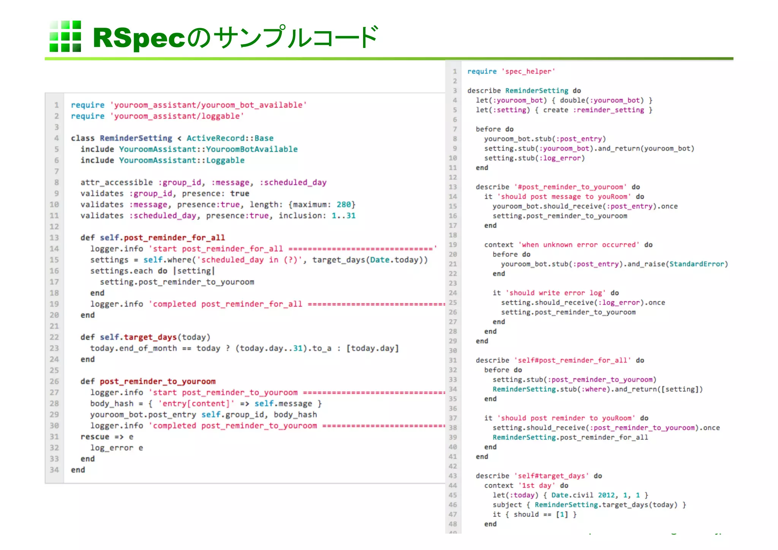The height and width of the screenshot is (550, 778).
Task: Select the line "require 'yourom_assistant/loggable'"
Action: (x=157, y=116)
